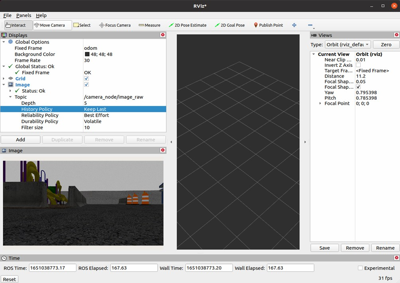
Task: Click the Add display button
Action: [x=20, y=140]
